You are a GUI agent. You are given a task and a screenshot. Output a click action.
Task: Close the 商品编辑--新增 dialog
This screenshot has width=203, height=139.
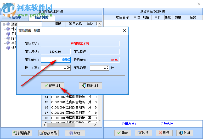tap(125, 31)
